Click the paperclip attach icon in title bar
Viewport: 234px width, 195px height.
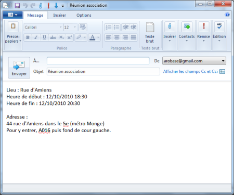41,6
